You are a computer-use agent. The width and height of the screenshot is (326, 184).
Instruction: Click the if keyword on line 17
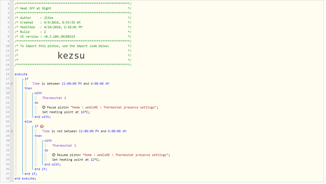tap(26, 79)
